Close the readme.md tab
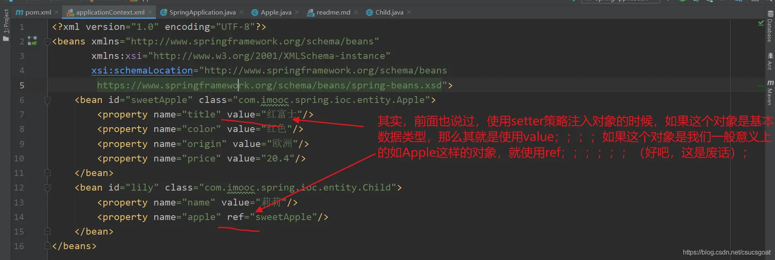775x260 pixels. pos(356,12)
